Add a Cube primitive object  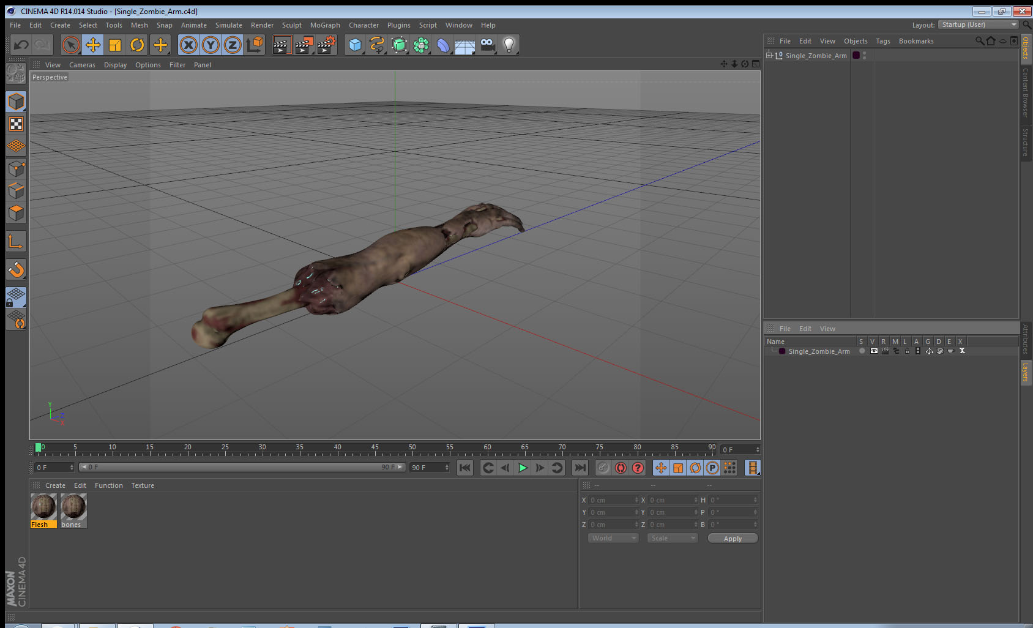(355, 45)
